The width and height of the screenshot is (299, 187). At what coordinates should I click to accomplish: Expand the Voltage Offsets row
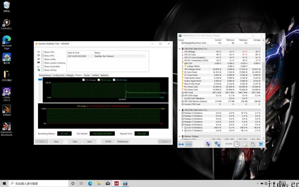(x=182, y=66)
